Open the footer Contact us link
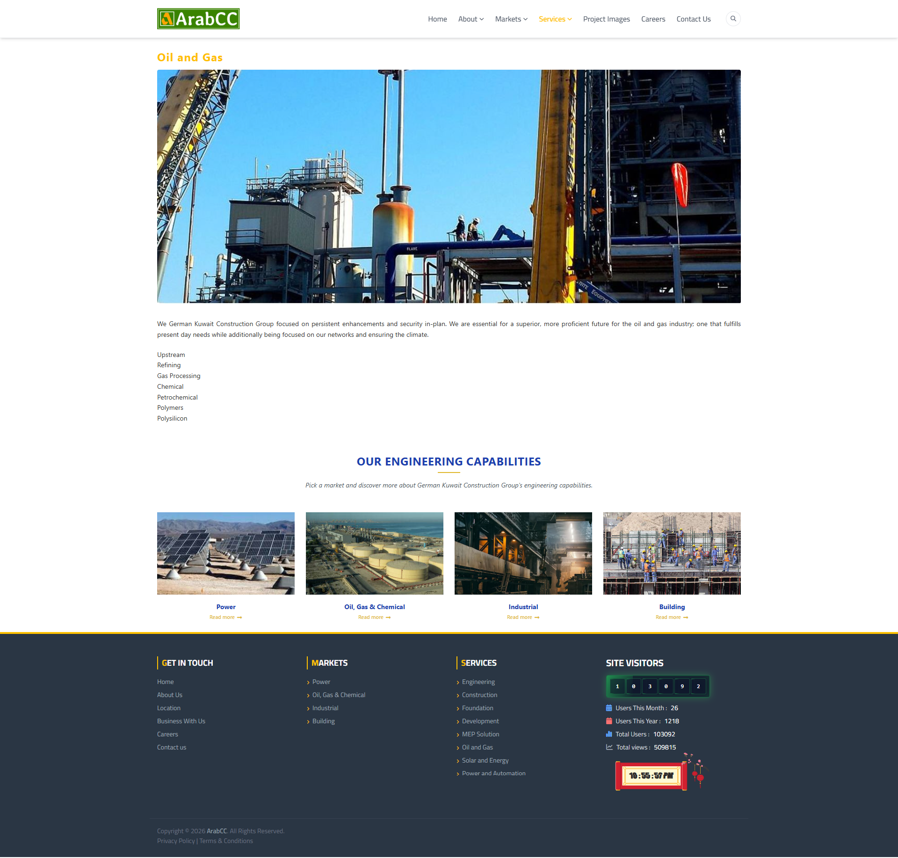The width and height of the screenshot is (898, 858). [x=172, y=747]
